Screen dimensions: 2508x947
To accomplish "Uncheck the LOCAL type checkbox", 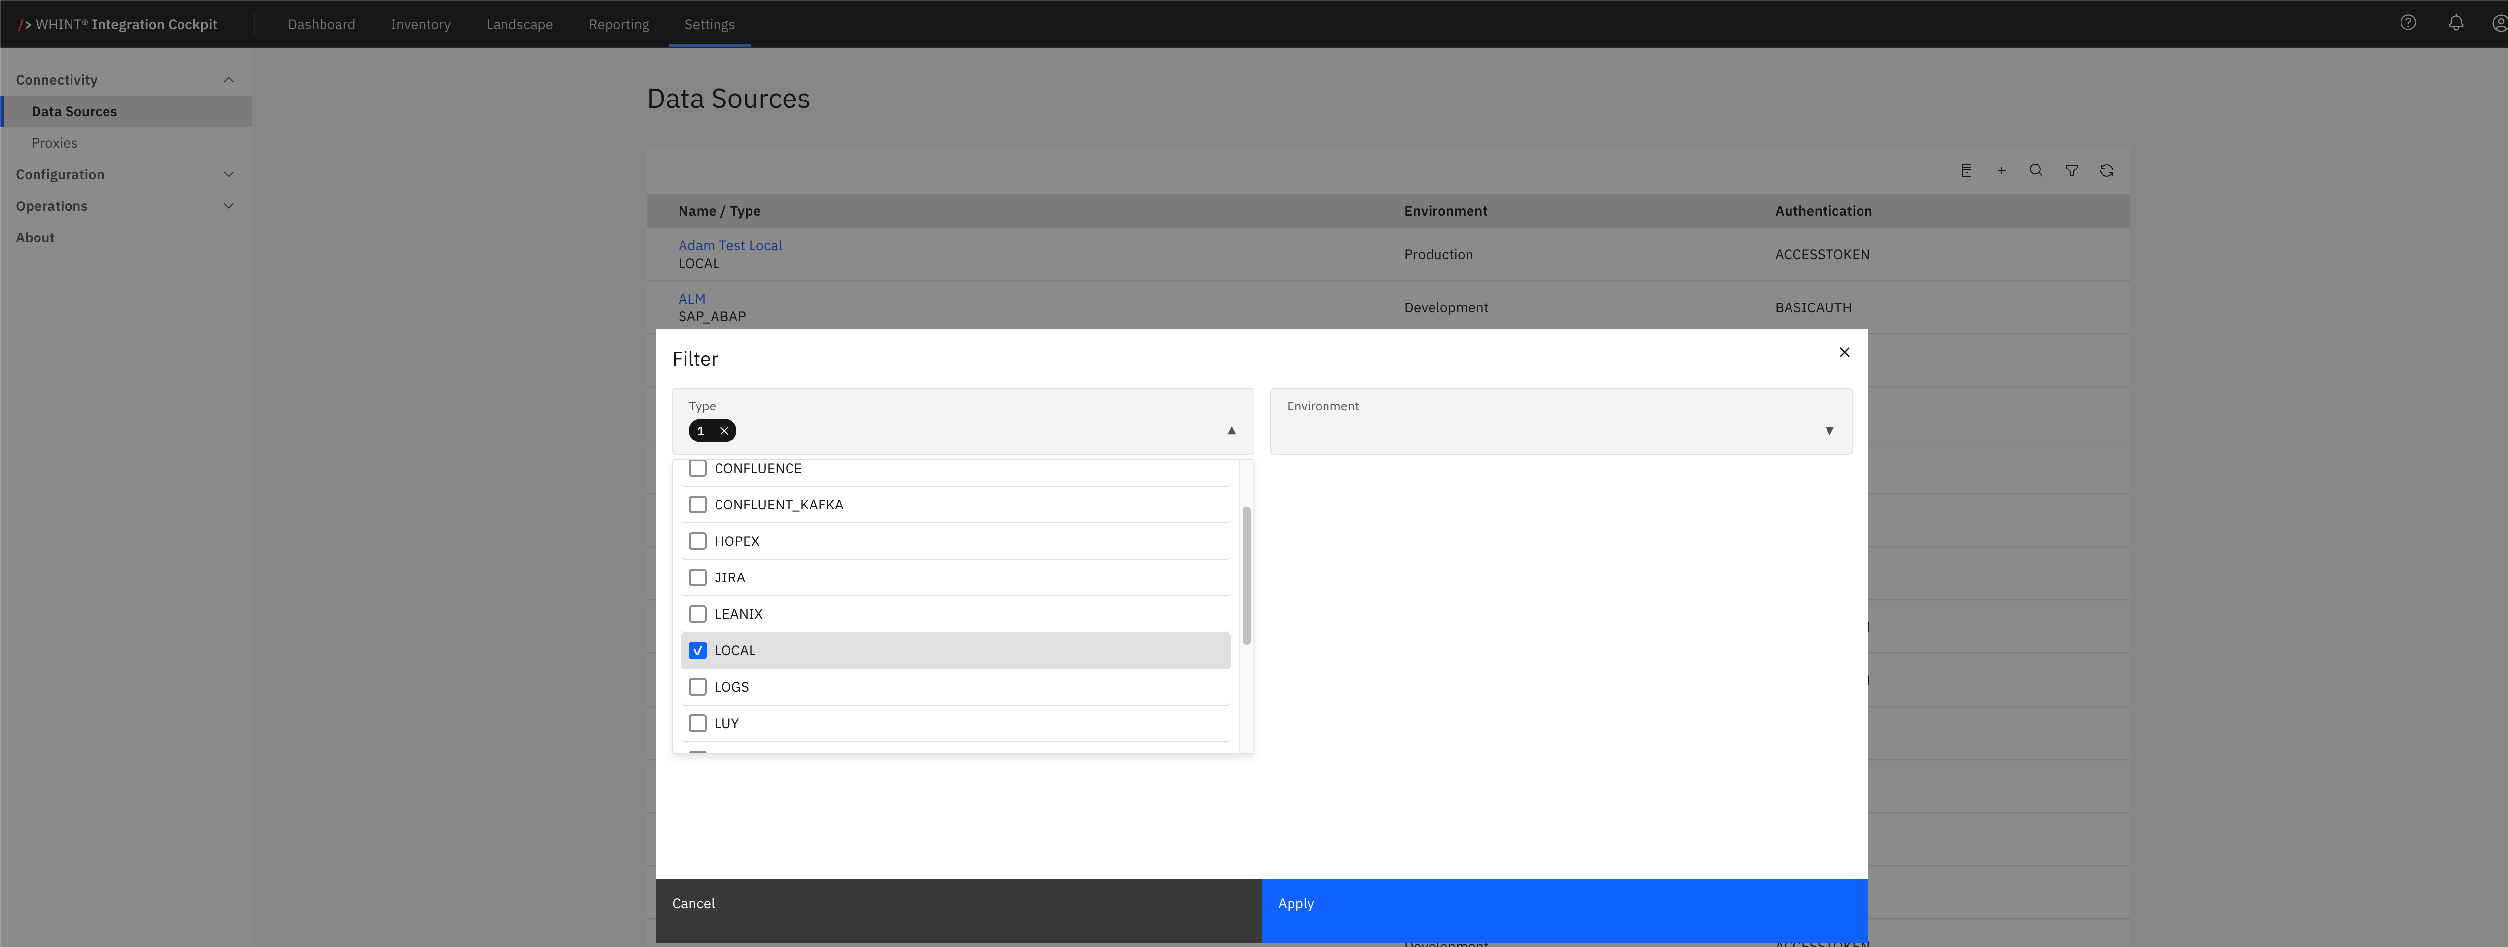I will 697,651.
